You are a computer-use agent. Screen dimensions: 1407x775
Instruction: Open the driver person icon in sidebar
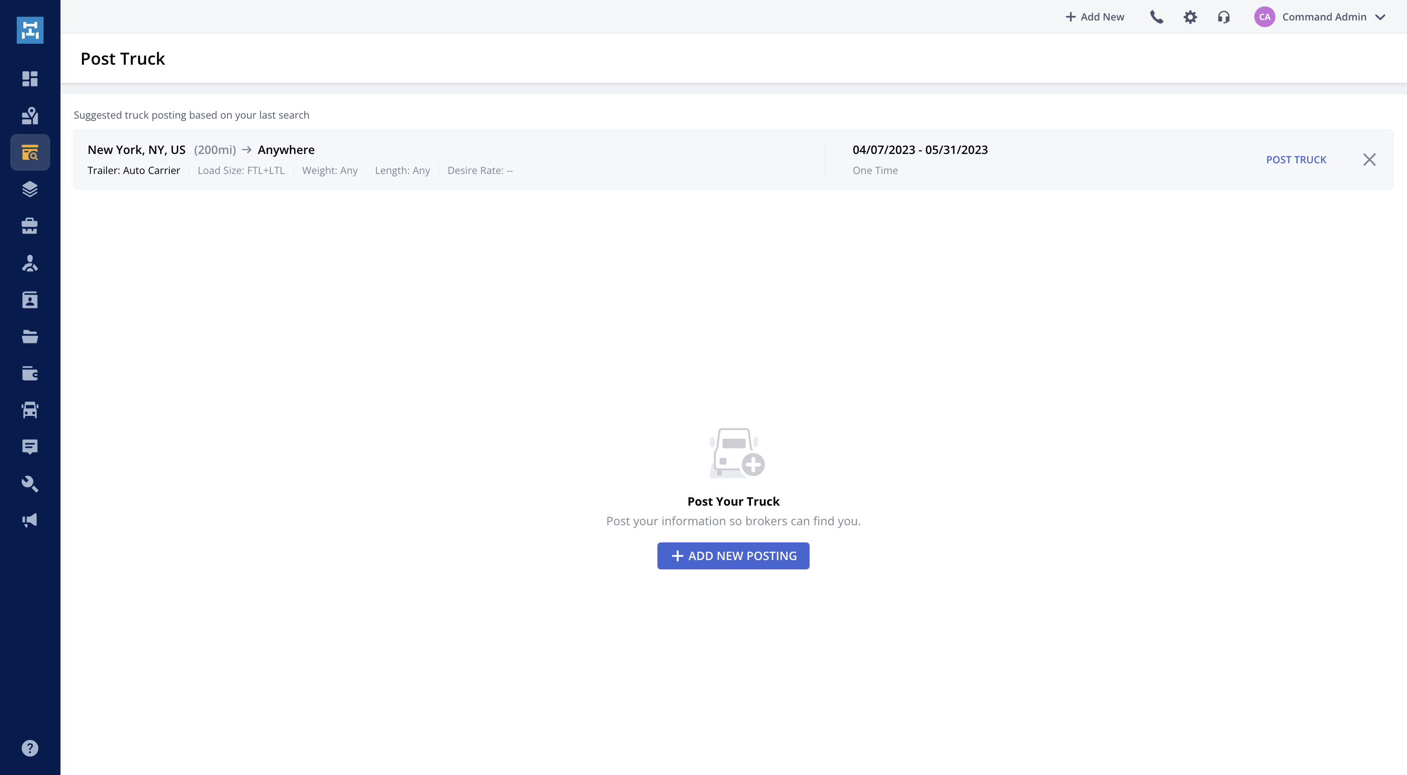click(30, 263)
